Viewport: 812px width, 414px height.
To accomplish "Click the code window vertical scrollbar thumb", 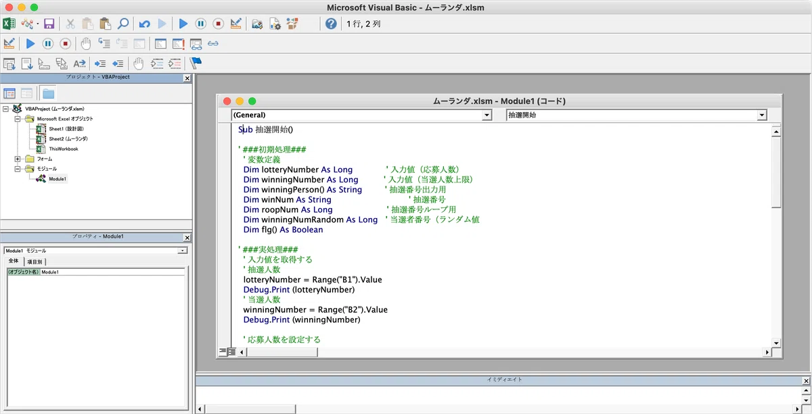I will tap(776, 172).
